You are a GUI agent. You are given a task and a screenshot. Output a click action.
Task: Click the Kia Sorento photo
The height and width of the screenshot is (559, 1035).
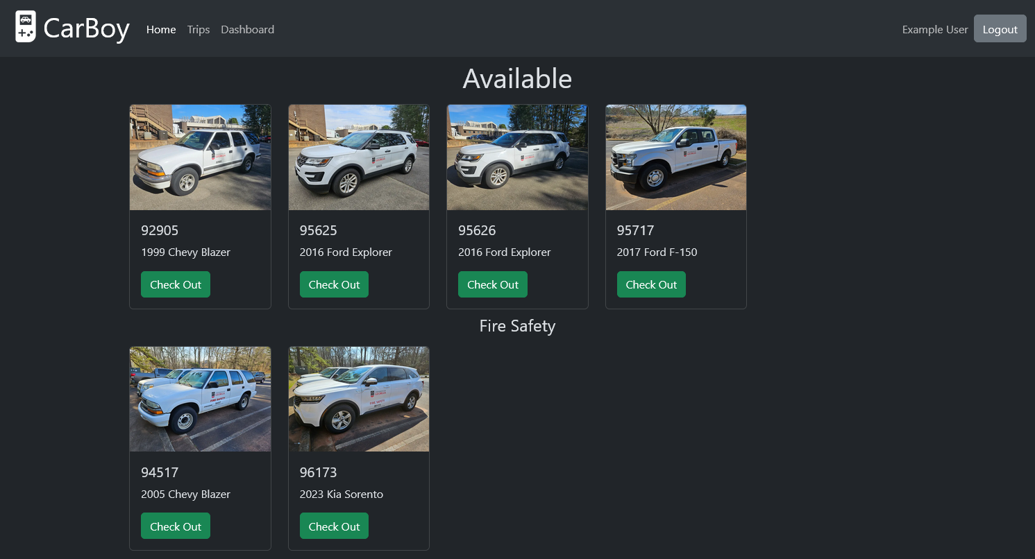(359, 399)
